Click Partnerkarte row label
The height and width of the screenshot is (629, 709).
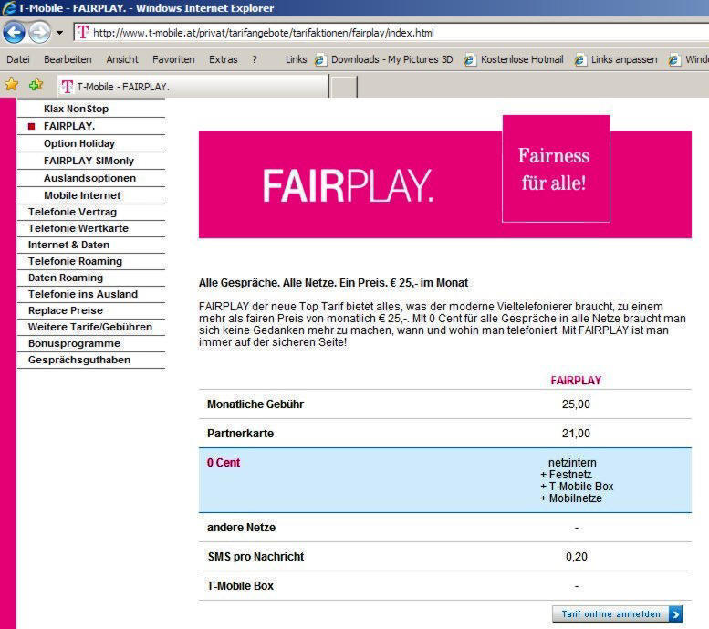pos(240,434)
